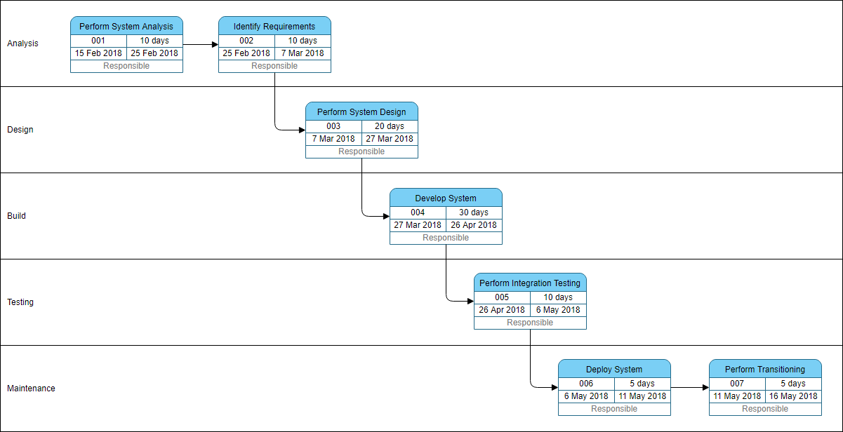843x432 pixels.
Task: Click Responsible field under Perform System Design
Action: tap(361, 151)
